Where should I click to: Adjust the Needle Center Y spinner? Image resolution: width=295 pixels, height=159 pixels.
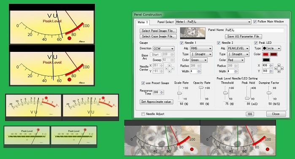pos(162,71)
